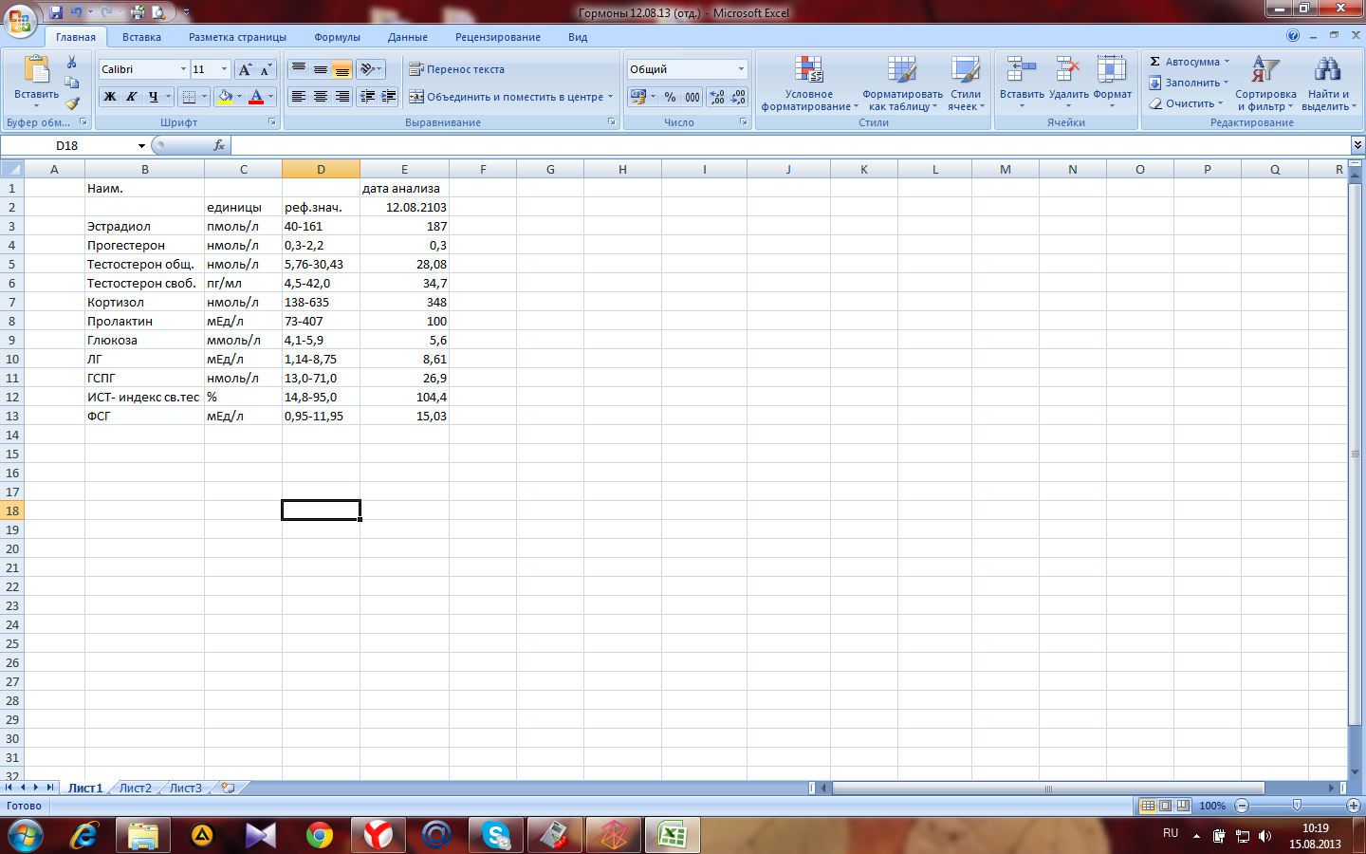Select the Format Painter brush icon
Viewport: 1366px width, 854px height.
pos(72,102)
